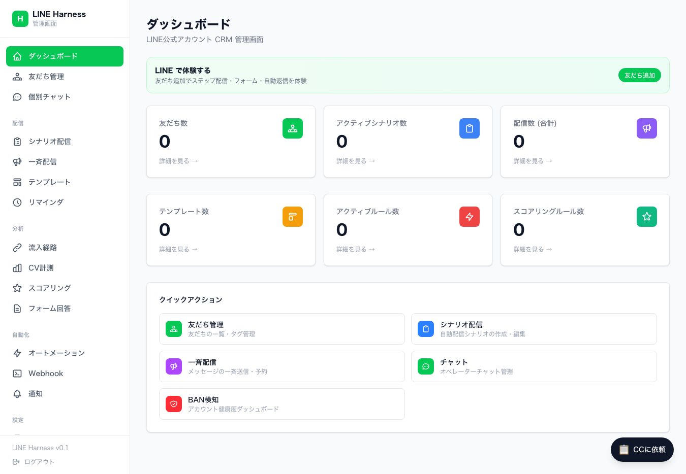Click the lightning icon for オートメーション
The height and width of the screenshot is (474, 686).
[17, 353]
